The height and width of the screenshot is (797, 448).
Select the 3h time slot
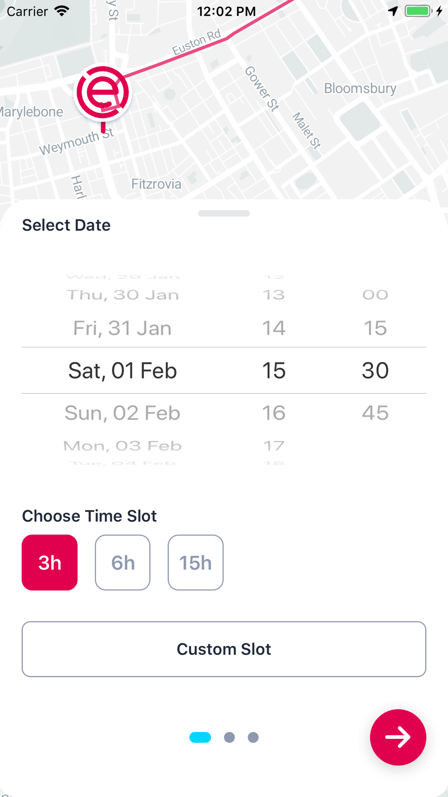50,562
